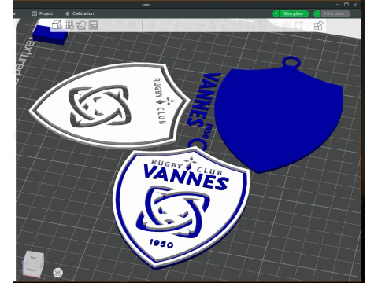Expand the Slice plate dropdown arrow
The width and height of the screenshot is (378, 283).
coord(276,13)
